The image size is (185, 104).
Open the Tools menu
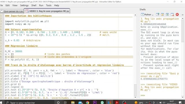49,5
